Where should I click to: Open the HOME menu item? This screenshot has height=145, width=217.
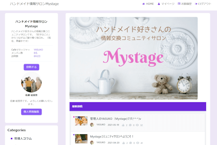pyautogui.click(x=148, y=4)
